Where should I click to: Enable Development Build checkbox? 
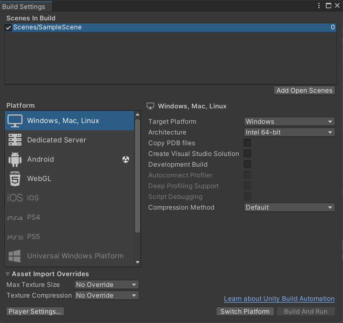point(247,165)
